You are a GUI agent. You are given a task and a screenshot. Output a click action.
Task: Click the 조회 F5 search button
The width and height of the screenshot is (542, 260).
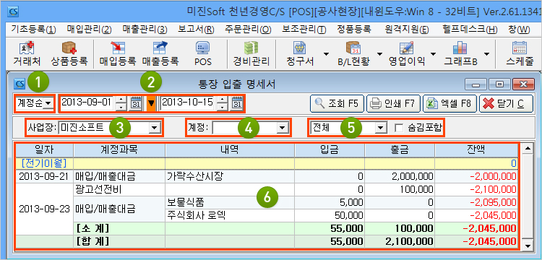[337, 103]
